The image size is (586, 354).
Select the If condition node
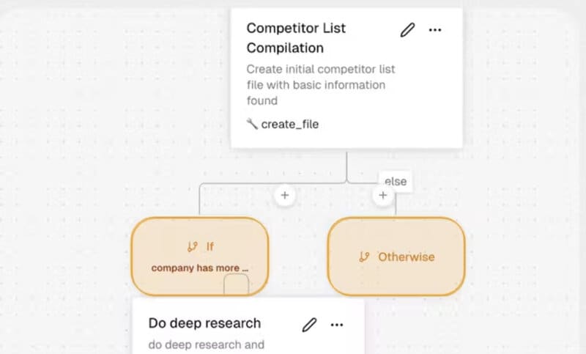click(x=200, y=257)
